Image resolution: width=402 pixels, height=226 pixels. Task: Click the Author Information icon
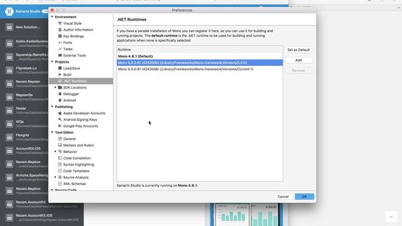coord(60,30)
